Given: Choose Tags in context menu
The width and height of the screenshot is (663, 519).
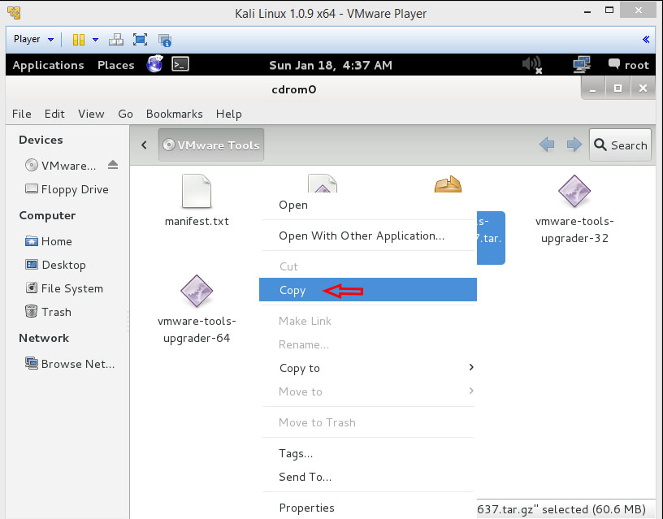Looking at the screenshot, I should tap(368, 453).
